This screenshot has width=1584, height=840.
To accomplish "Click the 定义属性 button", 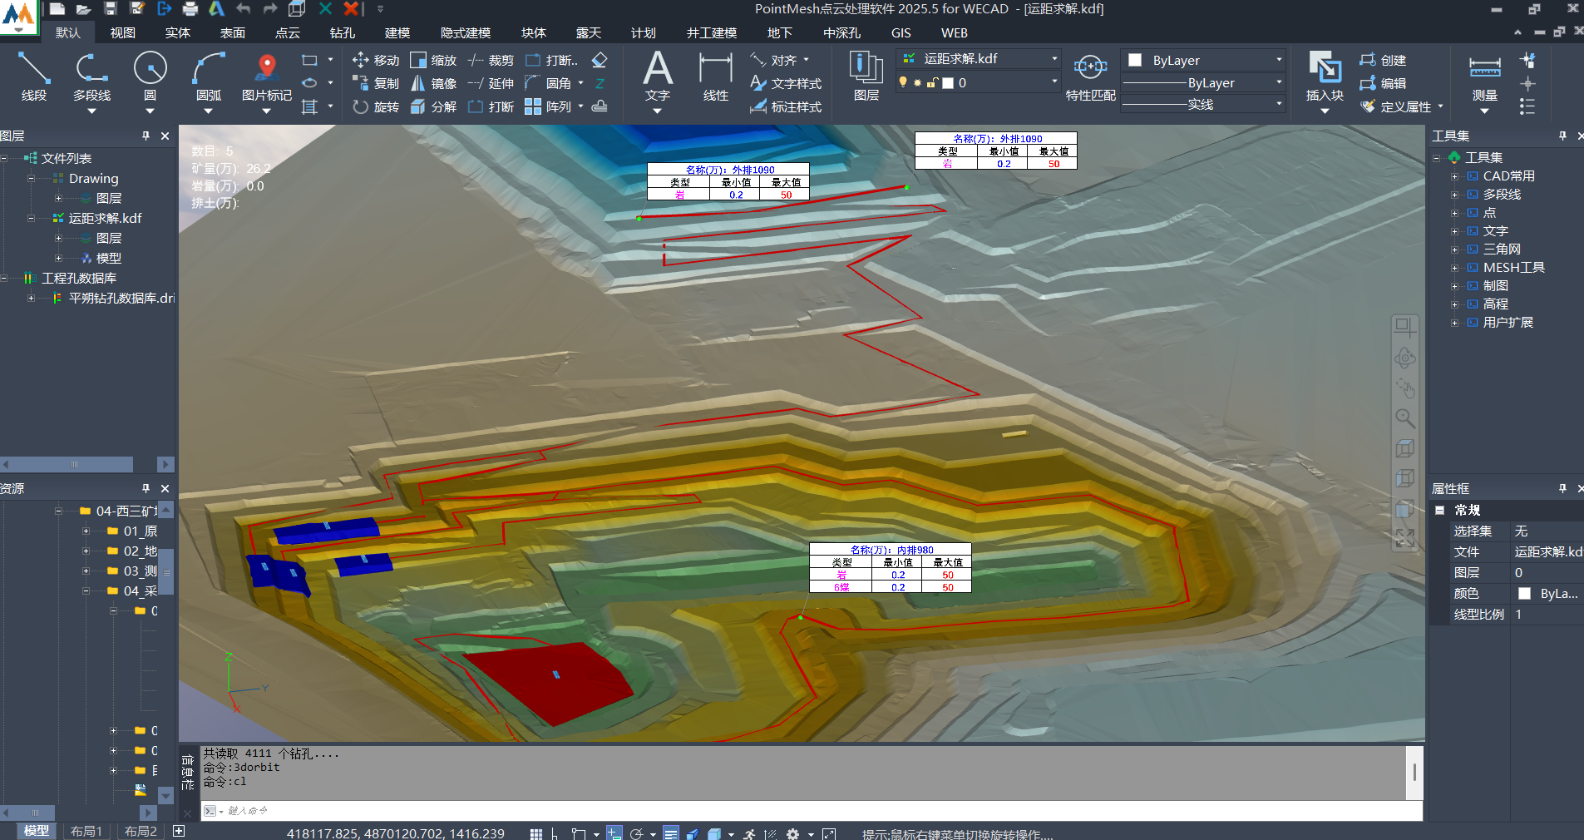I will coord(1404,107).
